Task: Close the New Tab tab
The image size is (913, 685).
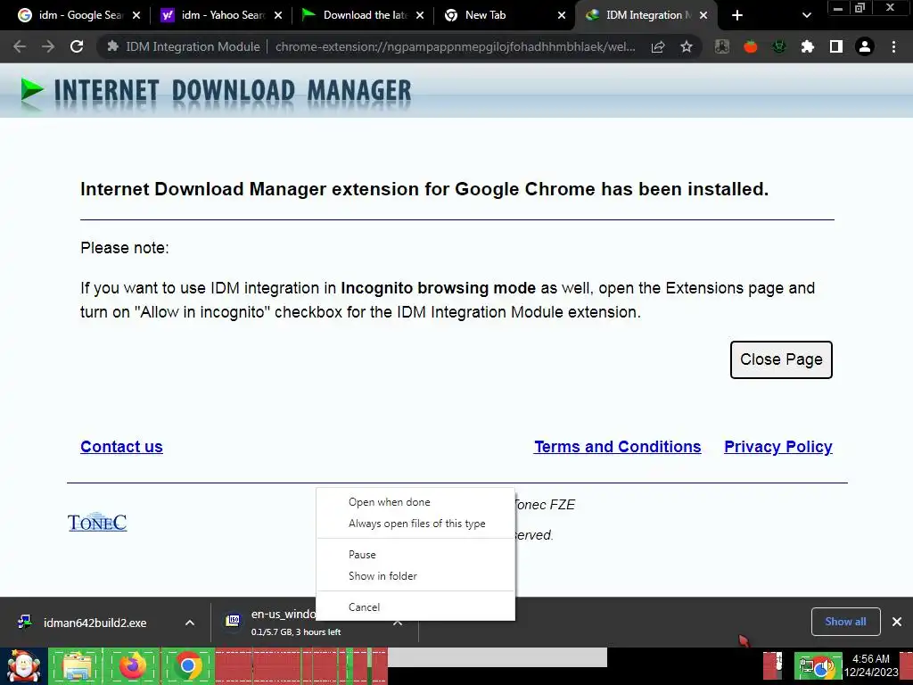Action: [562, 15]
